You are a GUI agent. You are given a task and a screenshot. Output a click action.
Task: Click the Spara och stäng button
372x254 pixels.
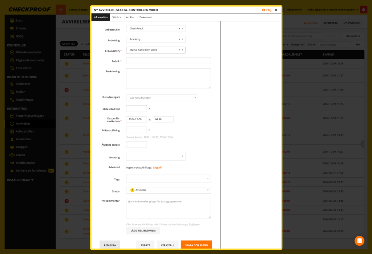[196, 245]
